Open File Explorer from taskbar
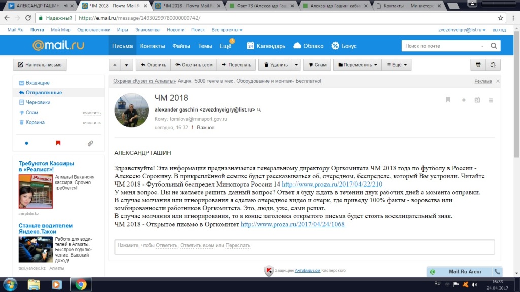 [34, 285]
